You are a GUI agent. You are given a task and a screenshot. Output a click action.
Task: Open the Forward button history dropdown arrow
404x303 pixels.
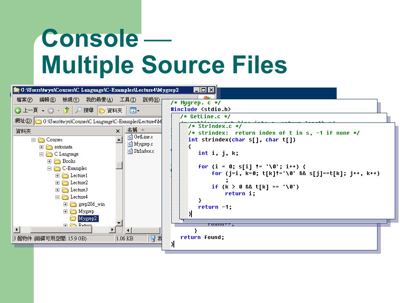59,111
